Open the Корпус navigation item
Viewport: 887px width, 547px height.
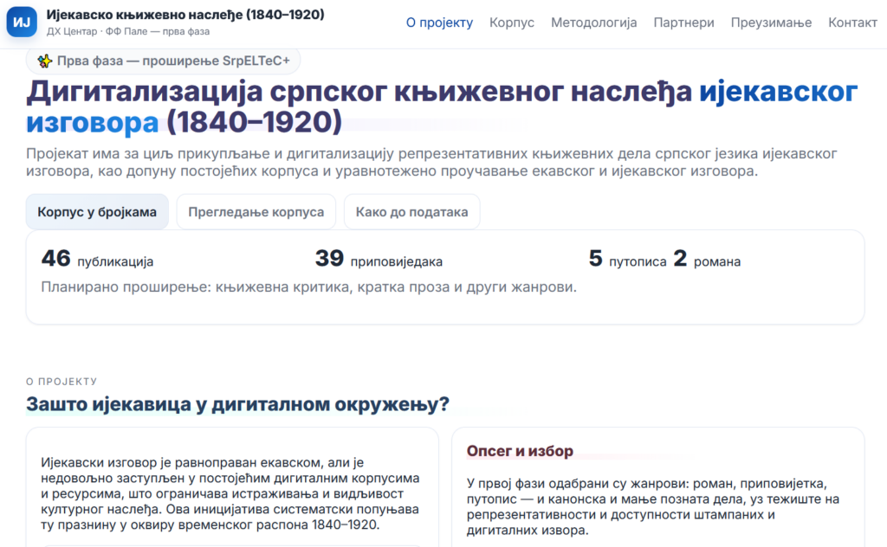click(512, 23)
